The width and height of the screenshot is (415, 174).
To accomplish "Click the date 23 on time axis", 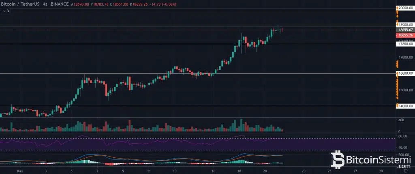I will pos(309,171).
